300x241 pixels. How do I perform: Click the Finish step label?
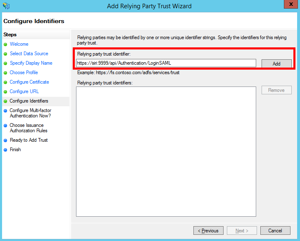15,150
